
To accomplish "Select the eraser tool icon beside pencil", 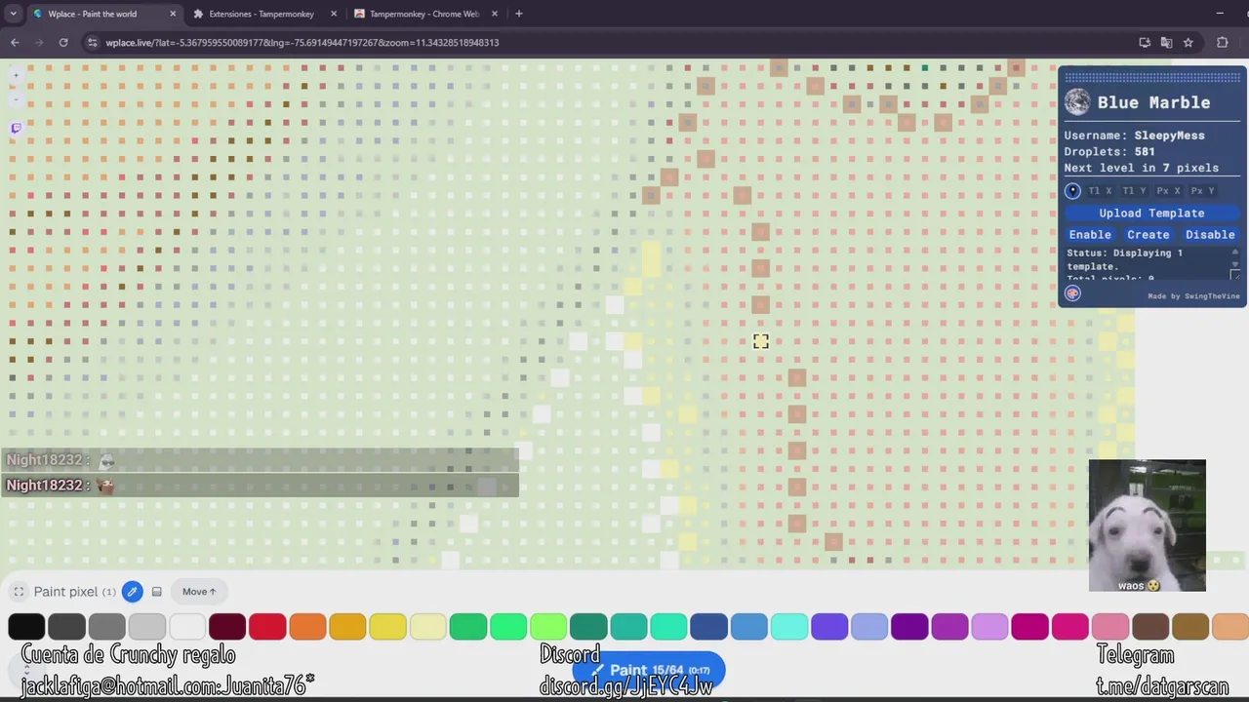I will pyautogui.click(x=156, y=592).
